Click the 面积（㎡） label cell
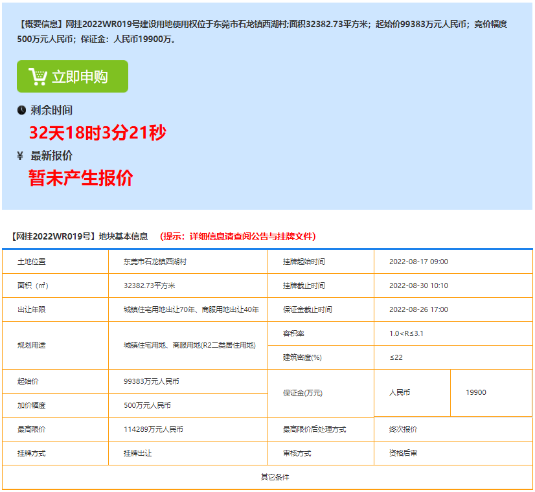 55,285
